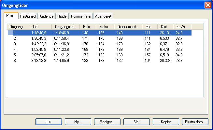Select lap row 5.
The height and width of the screenshot is (130, 213).
pos(100,55)
